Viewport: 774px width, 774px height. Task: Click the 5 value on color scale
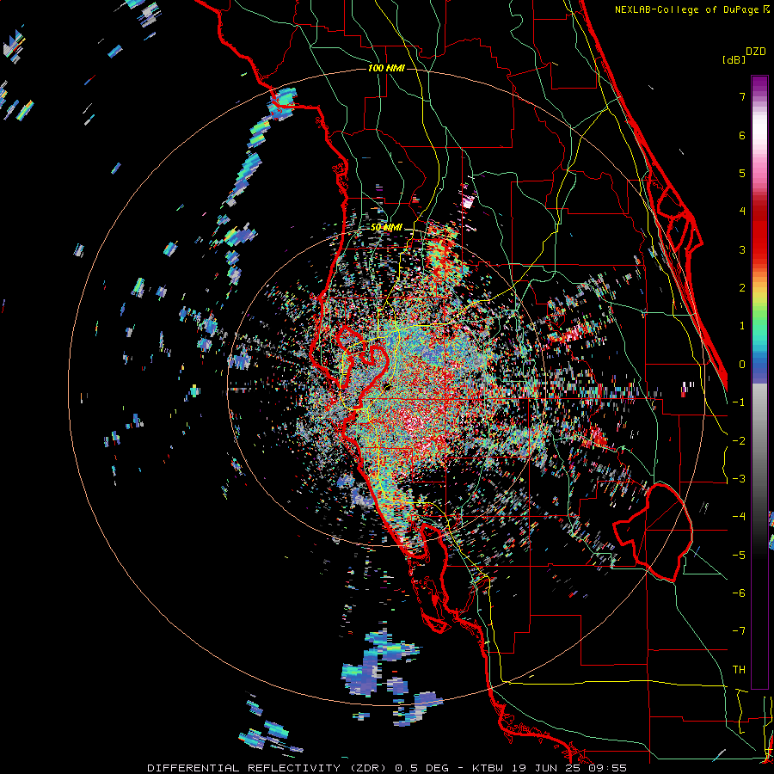[x=742, y=173]
